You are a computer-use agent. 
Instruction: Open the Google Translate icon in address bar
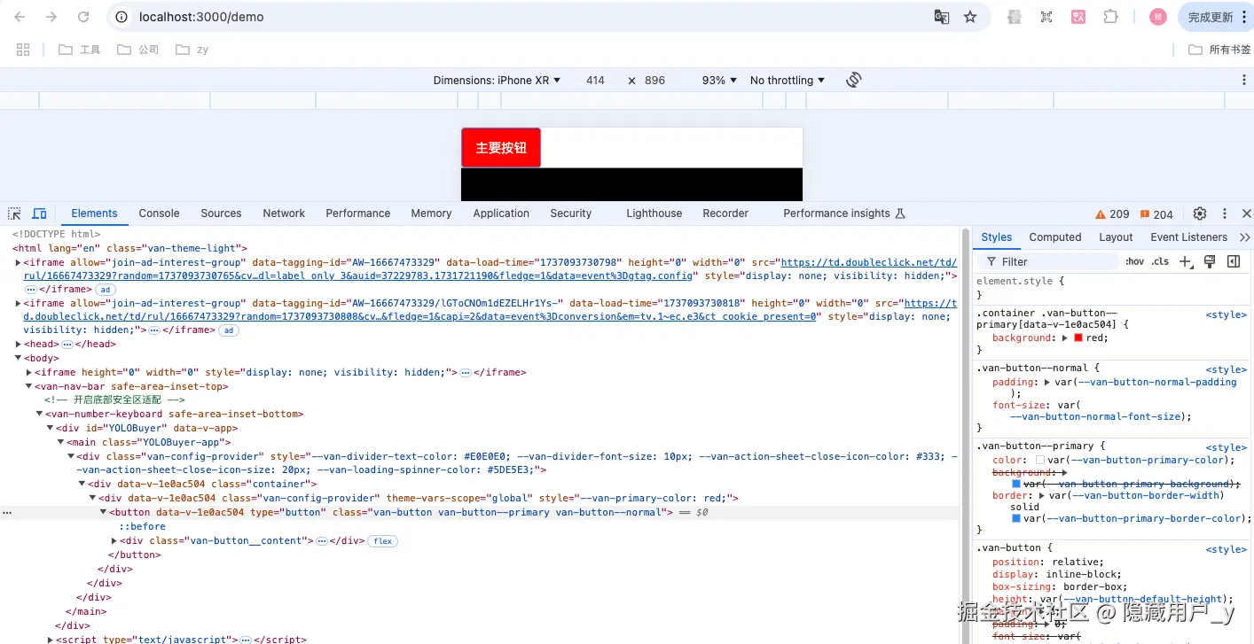coord(942,17)
